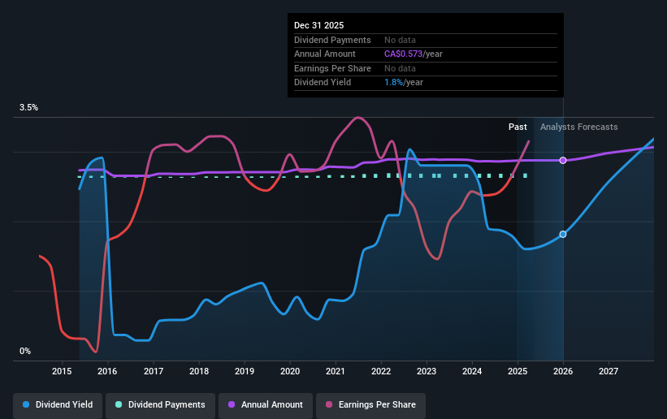Click the 2018 x-axis label

(x=199, y=371)
